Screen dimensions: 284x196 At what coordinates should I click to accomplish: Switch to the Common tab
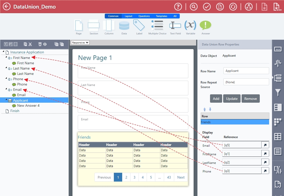pyautogui.click(x=113, y=16)
